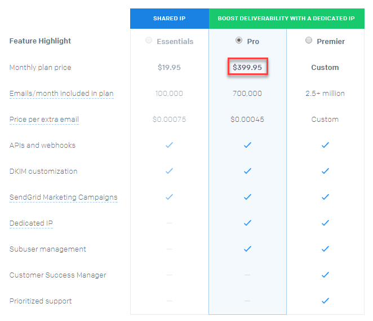The height and width of the screenshot is (321, 373).
Task: Click Essentials checkmark for SendGrid Marketing Campaigns
Action: click(x=169, y=197)
